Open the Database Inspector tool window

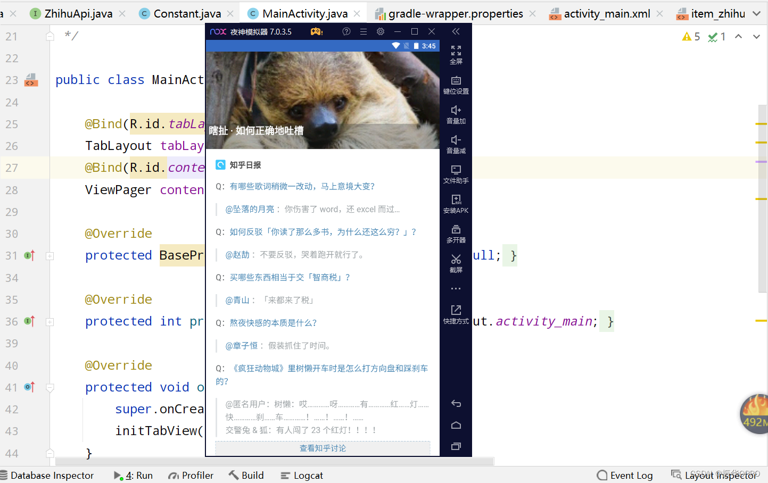click(x=47, y=475)
